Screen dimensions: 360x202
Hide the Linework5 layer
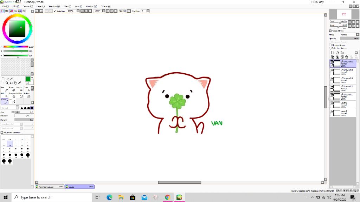coord(332,62)
